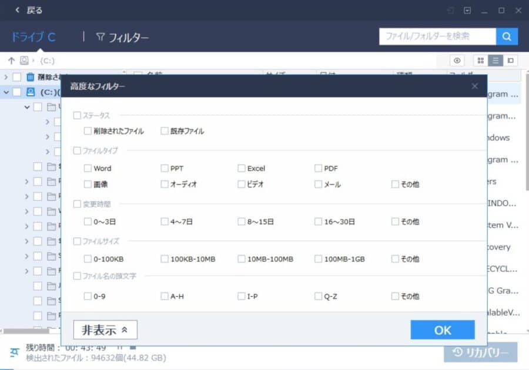Viewport: 529px width, 370px height.
Task: Click the 非表示 collapse button
Action: [x=105, y=329]
